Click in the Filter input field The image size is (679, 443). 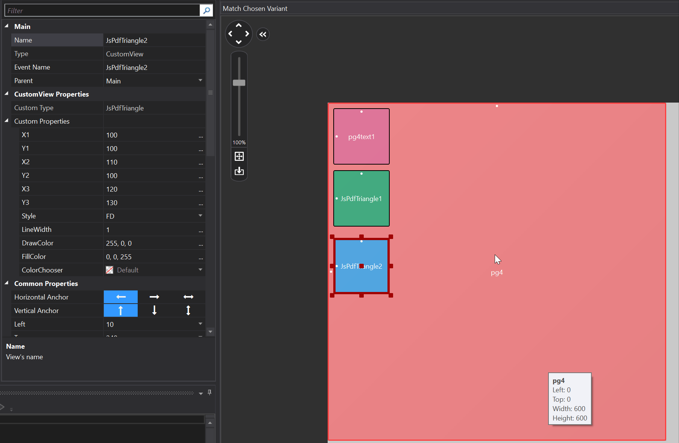pyautogui.click(x=102, y=11)
